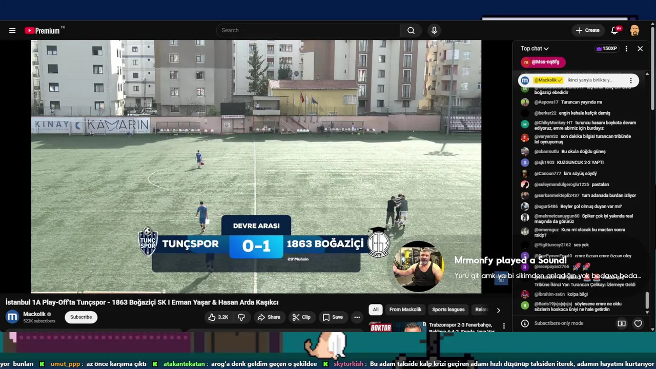Share this video
This screenshot has width=656, height=369.
point(269,317)
